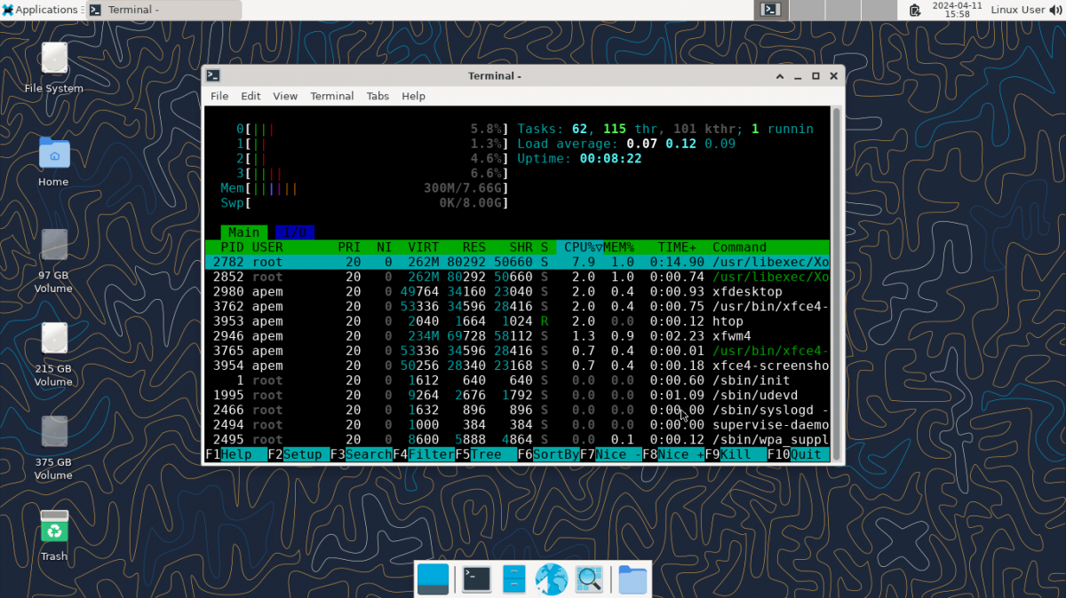Viewport: 1066px width, 598px height.
Task: Switch to htop Main tab
Action: 244,232
